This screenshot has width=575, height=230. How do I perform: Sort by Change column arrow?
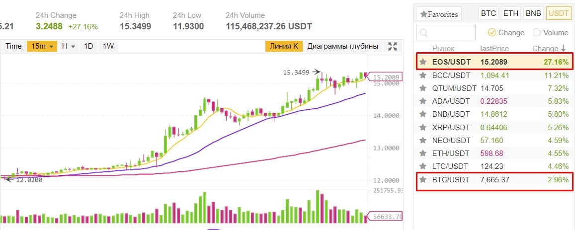pos(564,49)
